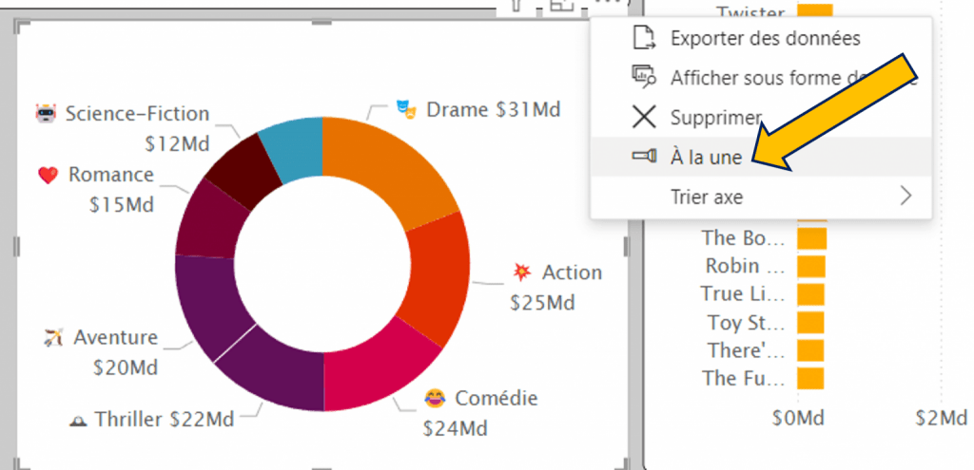The width and height of the screenshot is (974, 470).
Task: Choose Supprimer from the context menu
Action: [x=761, y=117]
